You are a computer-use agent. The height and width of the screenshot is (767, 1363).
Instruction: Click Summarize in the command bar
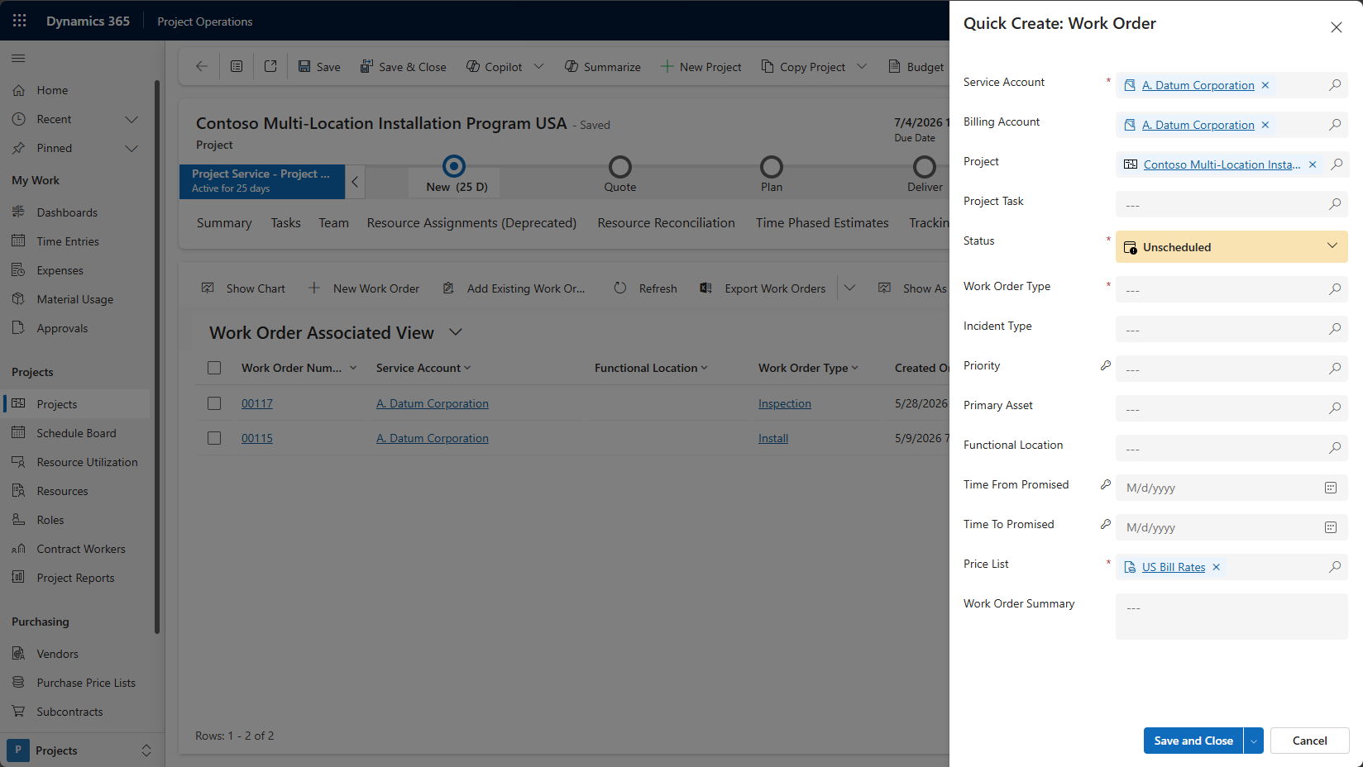pyautogui.click(x=603, y=67)
